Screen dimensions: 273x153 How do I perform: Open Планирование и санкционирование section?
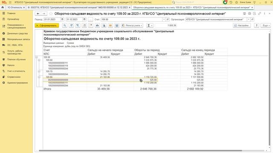(17, 26)
